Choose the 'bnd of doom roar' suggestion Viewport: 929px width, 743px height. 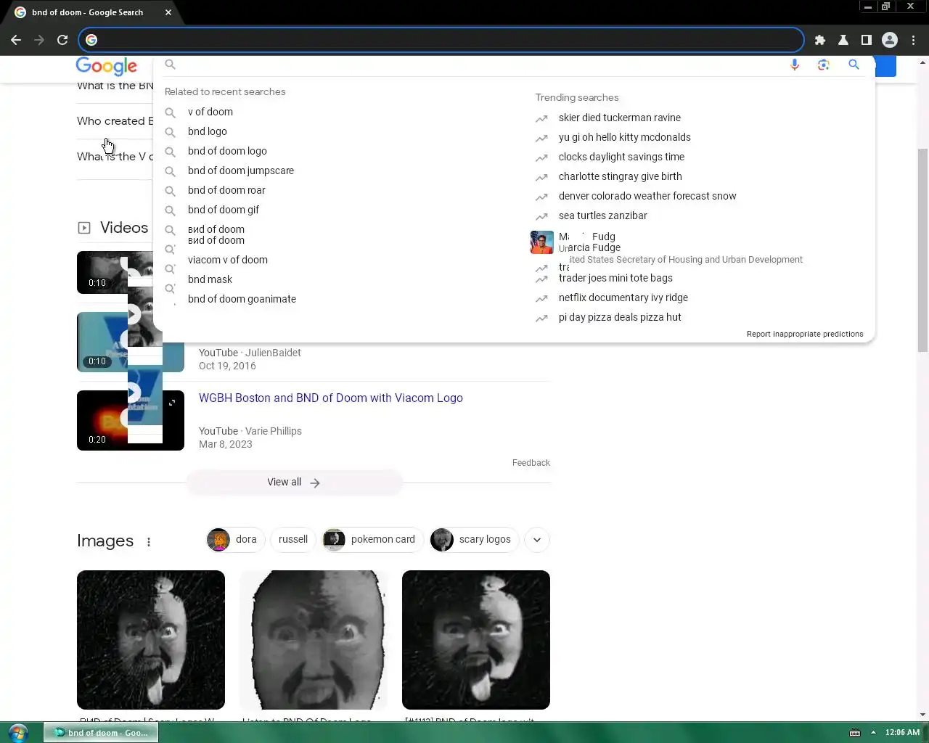coord(226,190)
